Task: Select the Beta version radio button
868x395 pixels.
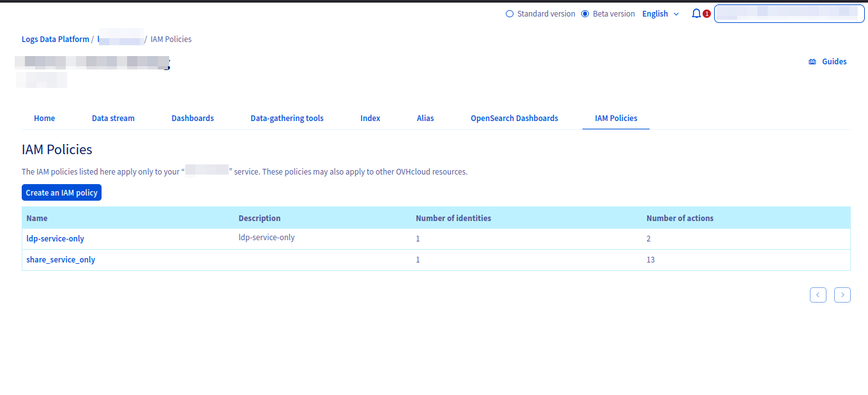Action: coord(585,14)
